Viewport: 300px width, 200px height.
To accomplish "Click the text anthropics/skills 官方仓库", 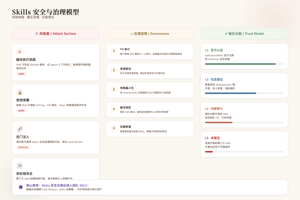I will point(219,55).
